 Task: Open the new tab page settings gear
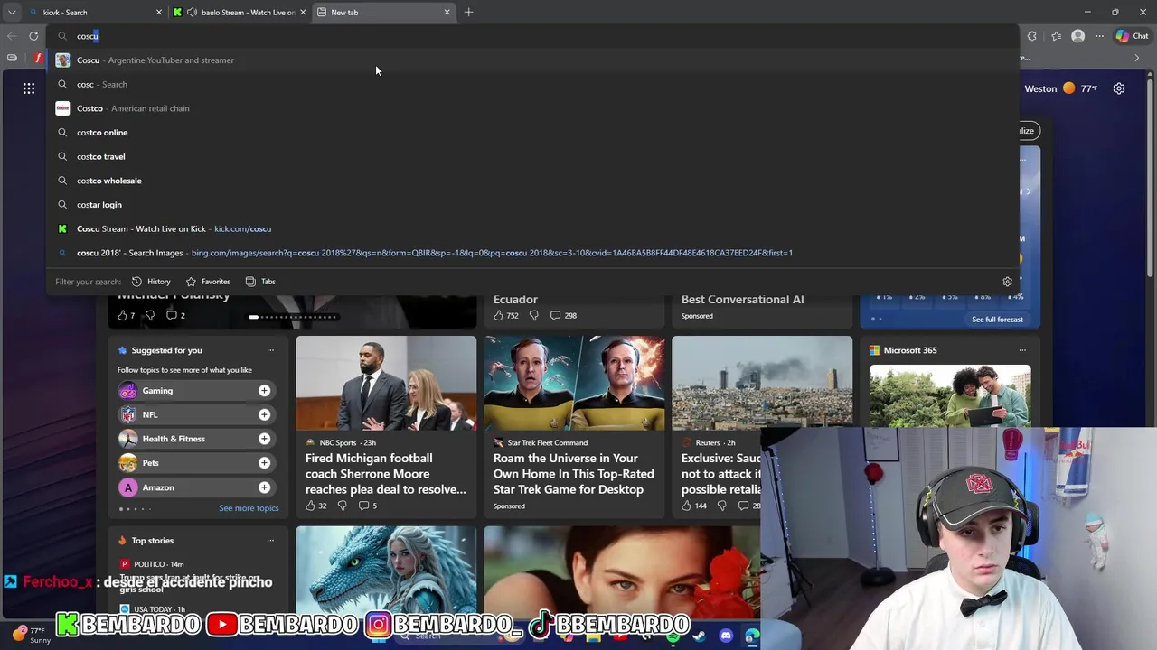point(1119,88)
